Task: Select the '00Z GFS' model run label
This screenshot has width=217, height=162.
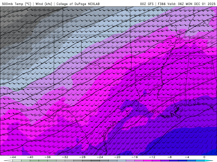Action: [147, 4]
